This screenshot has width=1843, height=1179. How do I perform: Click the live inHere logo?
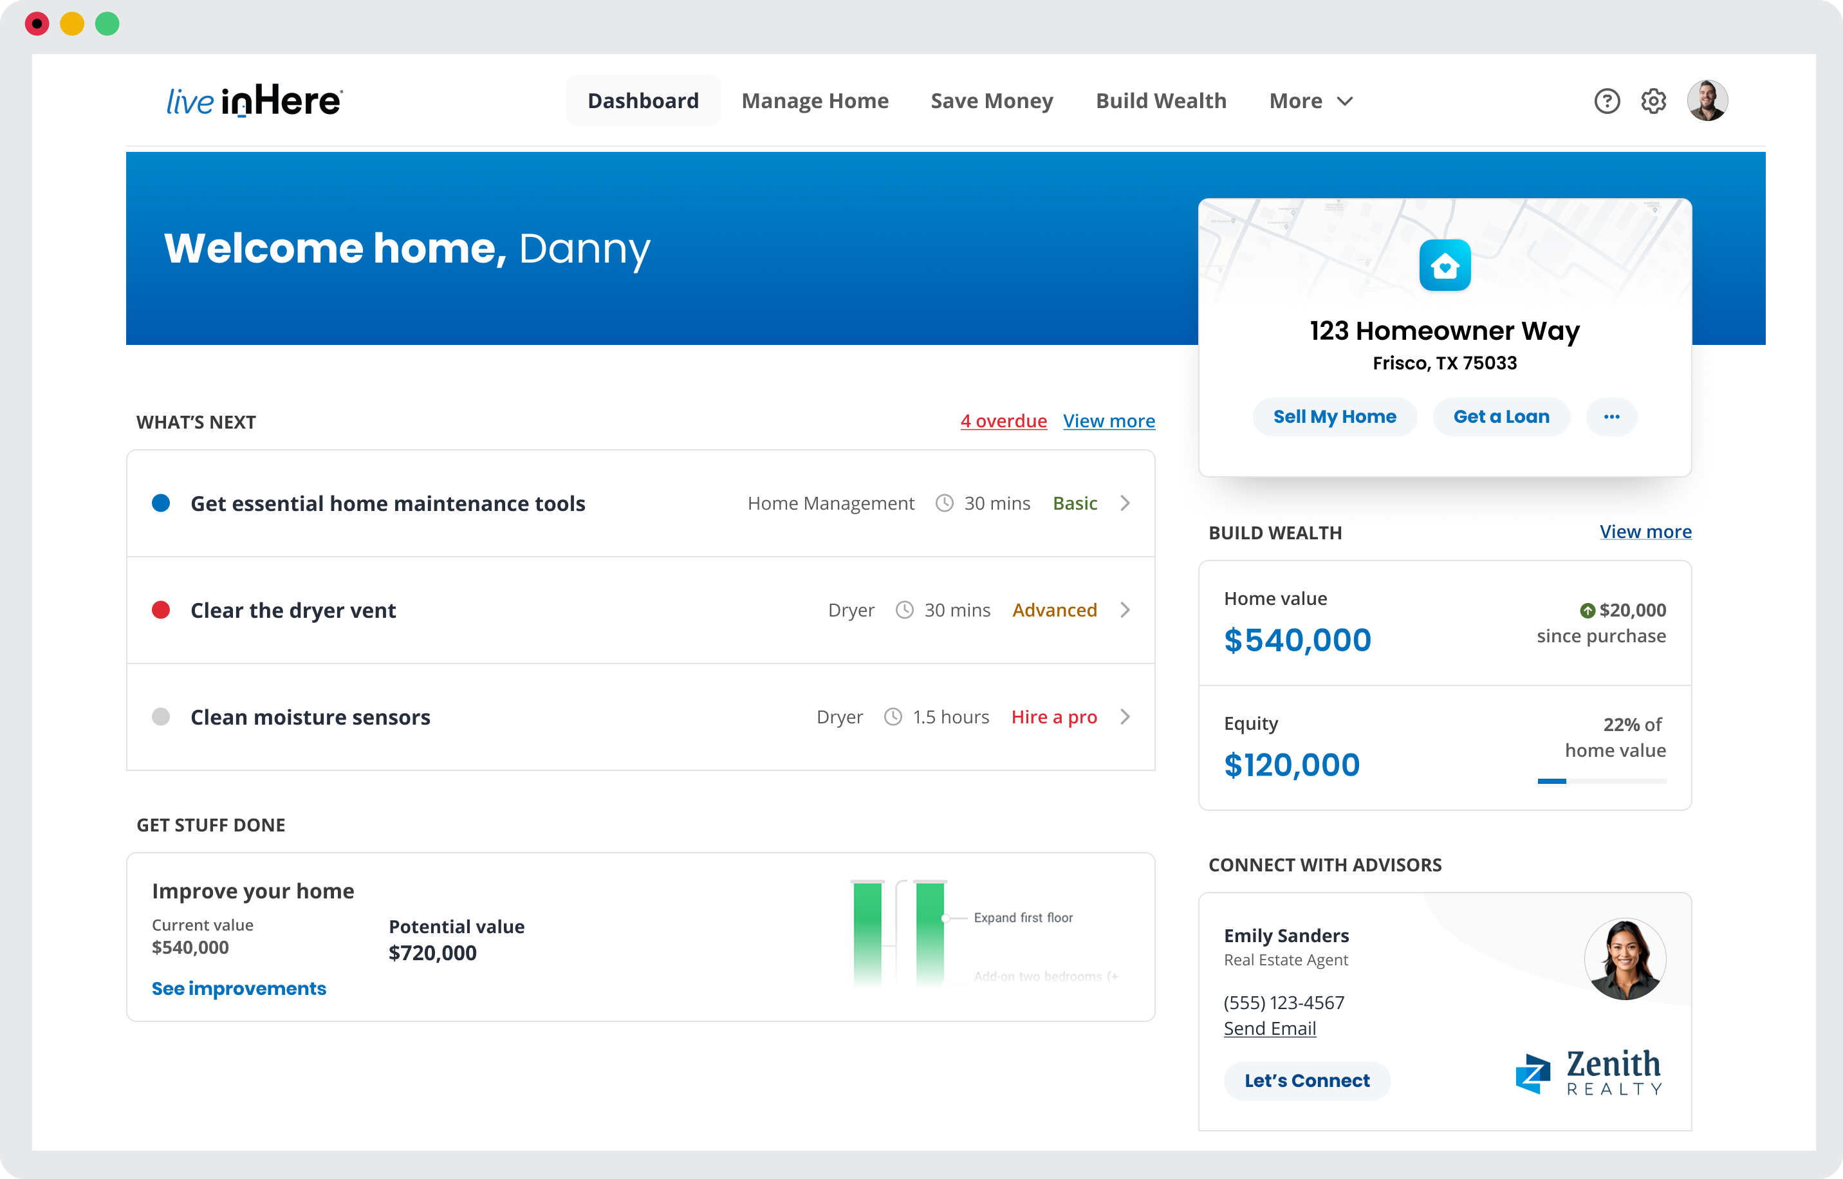255,101
